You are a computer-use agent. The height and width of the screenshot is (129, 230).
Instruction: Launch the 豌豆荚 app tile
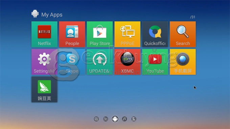pos(44,89)
